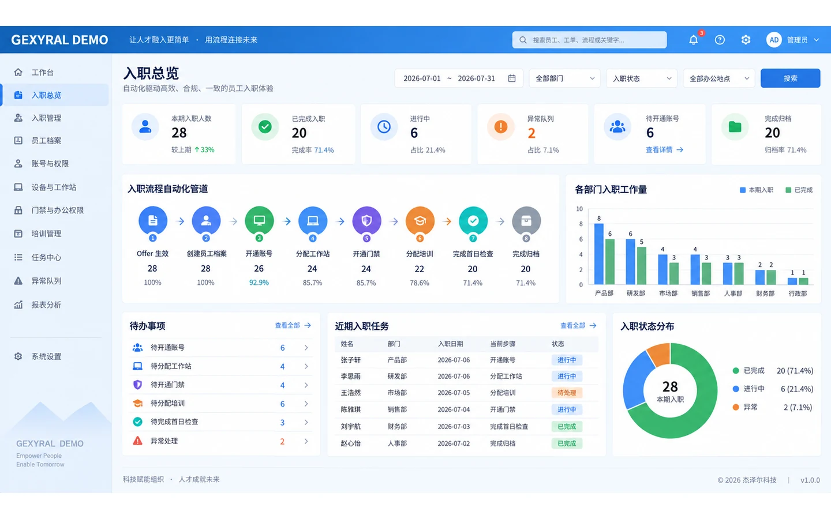Expand the 异常处理 to-do row chevron
The height and width of the screenshot is (519, 831).
tap(306, 441)
